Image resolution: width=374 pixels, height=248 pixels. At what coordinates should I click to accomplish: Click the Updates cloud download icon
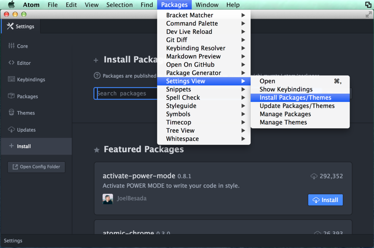(x=11, y=129)
